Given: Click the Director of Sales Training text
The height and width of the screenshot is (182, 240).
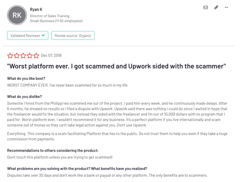Looking at the screenshot, I should 50,16.
